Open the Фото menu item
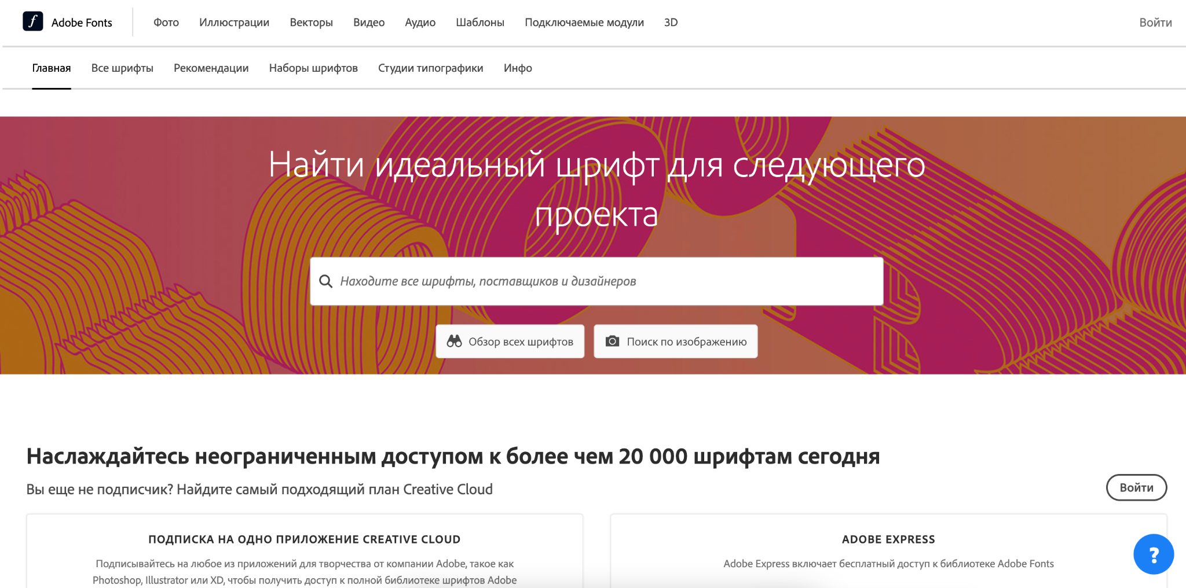This screenshot has width=1186, height=588. [x=166, y=23]
